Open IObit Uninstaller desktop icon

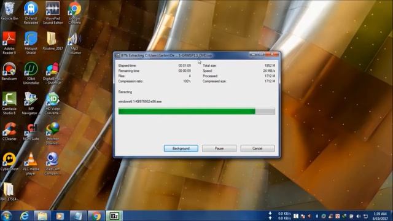point(31,73)
